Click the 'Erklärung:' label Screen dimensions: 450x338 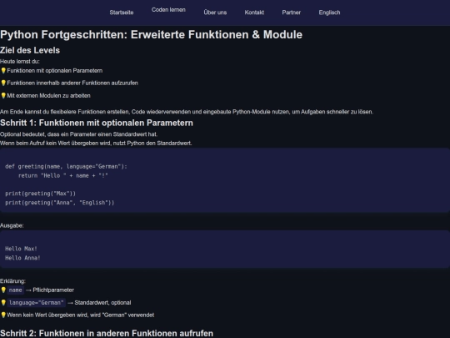[x=12, y=281]
